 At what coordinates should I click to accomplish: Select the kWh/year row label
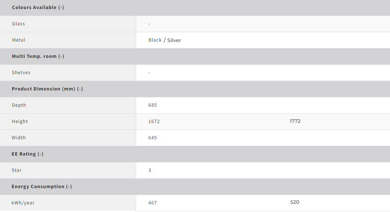point(23,203)
